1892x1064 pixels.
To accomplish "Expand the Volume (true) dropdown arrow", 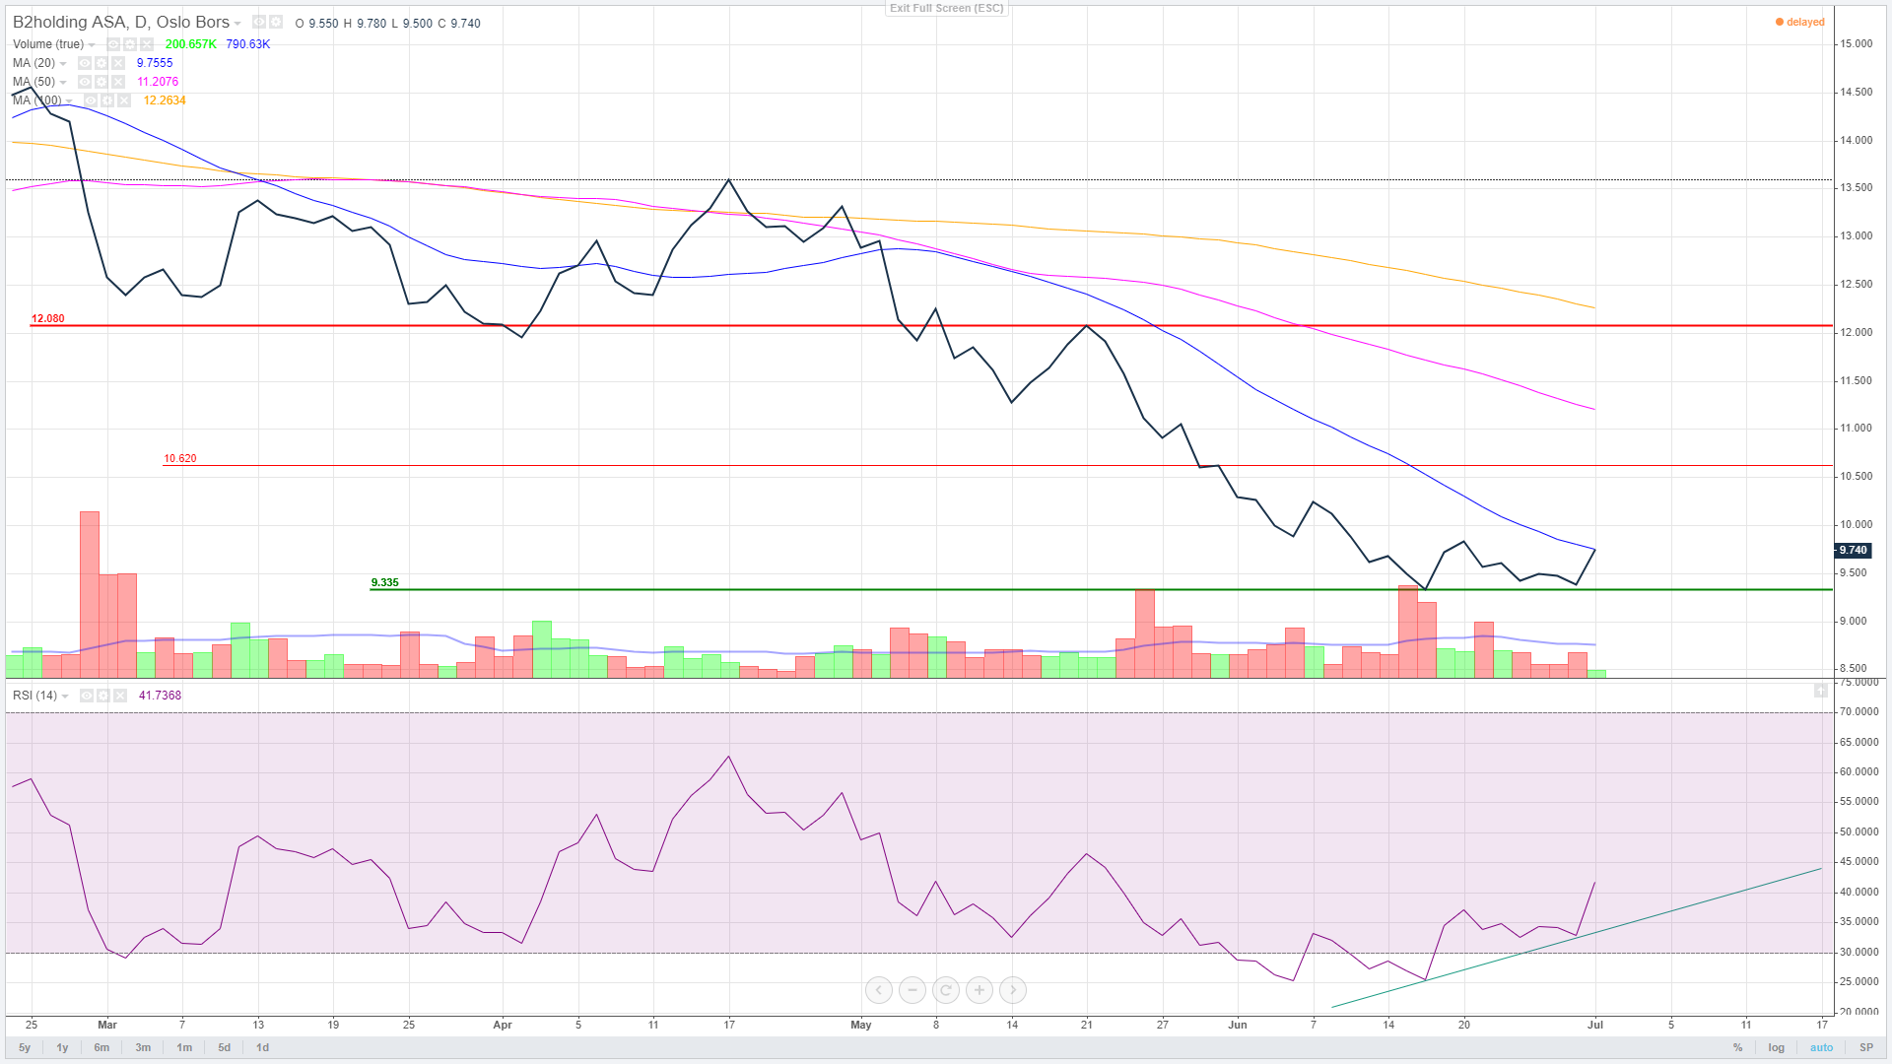I will pos(92,45).
